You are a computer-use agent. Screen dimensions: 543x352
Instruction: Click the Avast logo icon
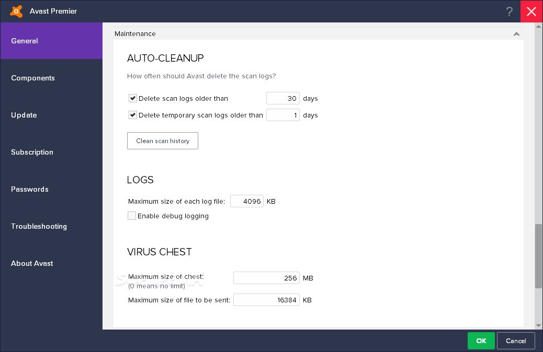click(16, 11)
